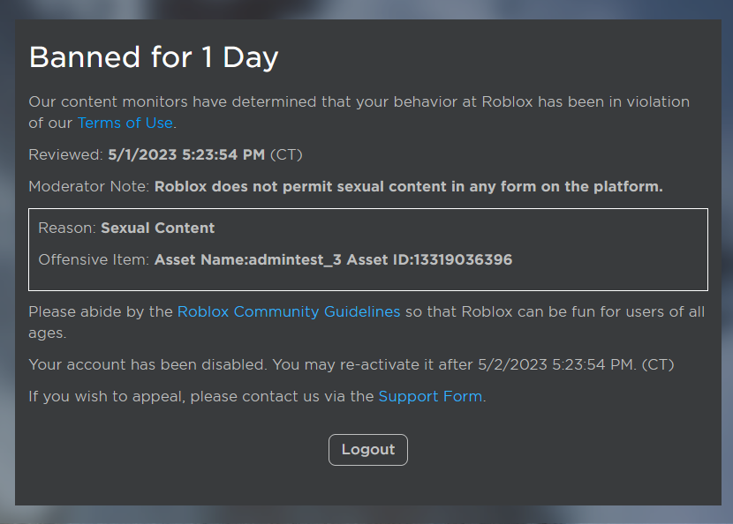733x524 pixels.
Task: Click the Support Form hyperlink
Action: [x=430, y=396]
